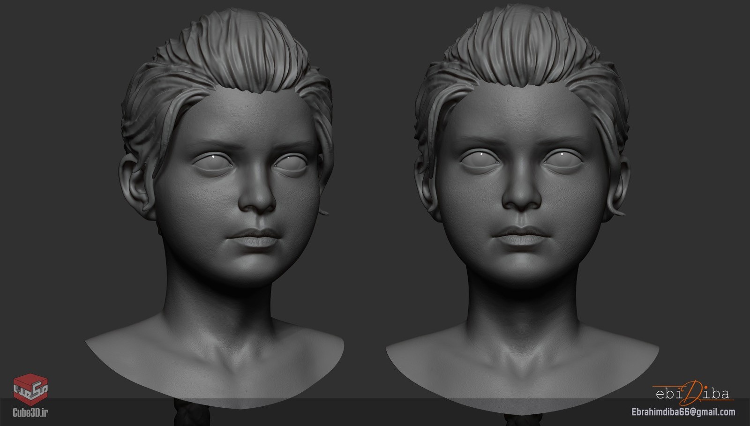The width and height of the screenshot is (750, 426).
Task: Click the ebi Diba signature logo
Action: click(x=693, y=392)
